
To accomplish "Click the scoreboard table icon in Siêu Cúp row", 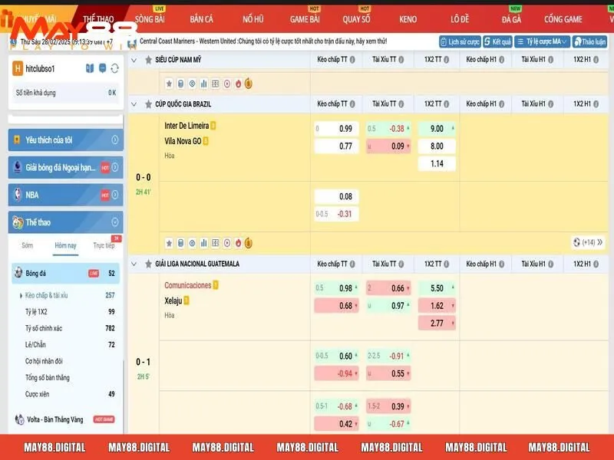I will click(x=216, y=84).
